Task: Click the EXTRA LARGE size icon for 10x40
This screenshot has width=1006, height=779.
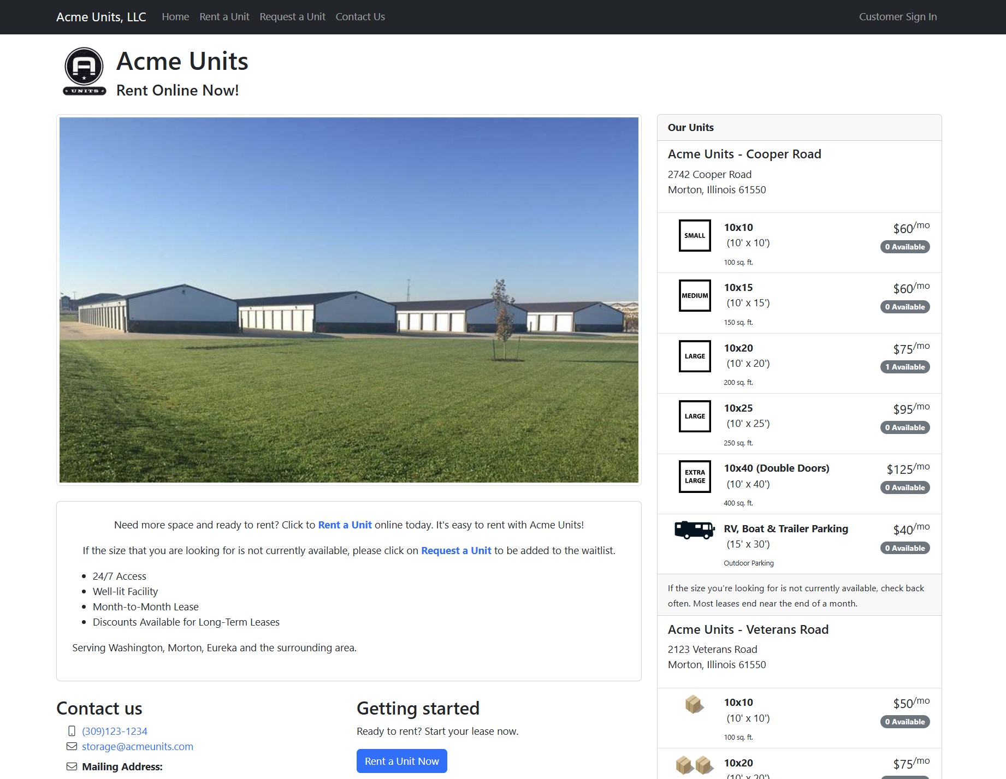Action: [695, 477]
